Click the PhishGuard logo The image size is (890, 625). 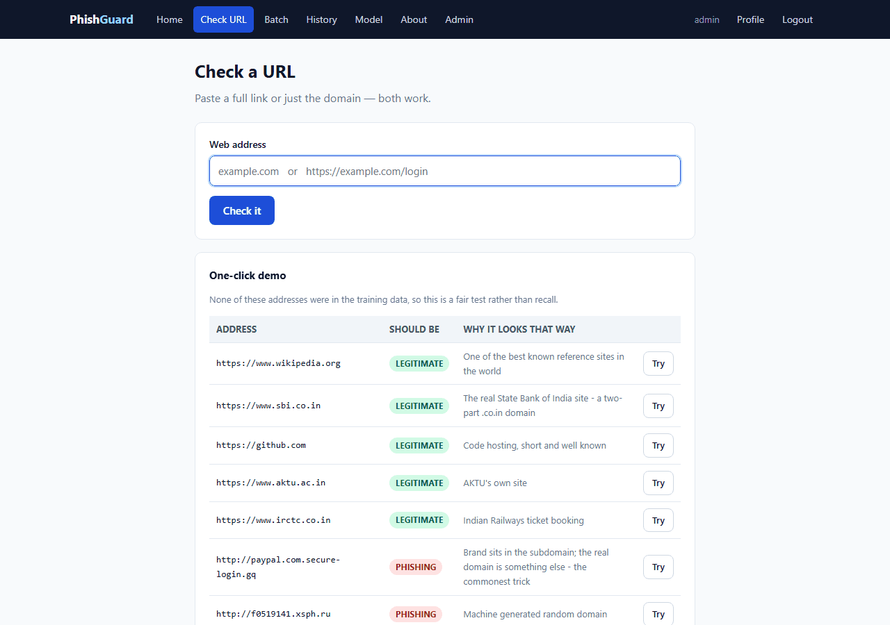tap(102, 19)
